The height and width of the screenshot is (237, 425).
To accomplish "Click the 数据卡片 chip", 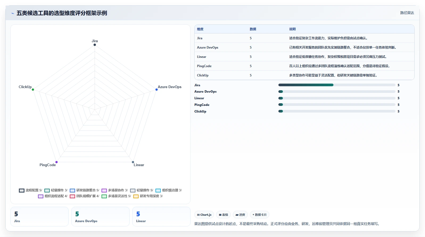I will pos(259,215).
